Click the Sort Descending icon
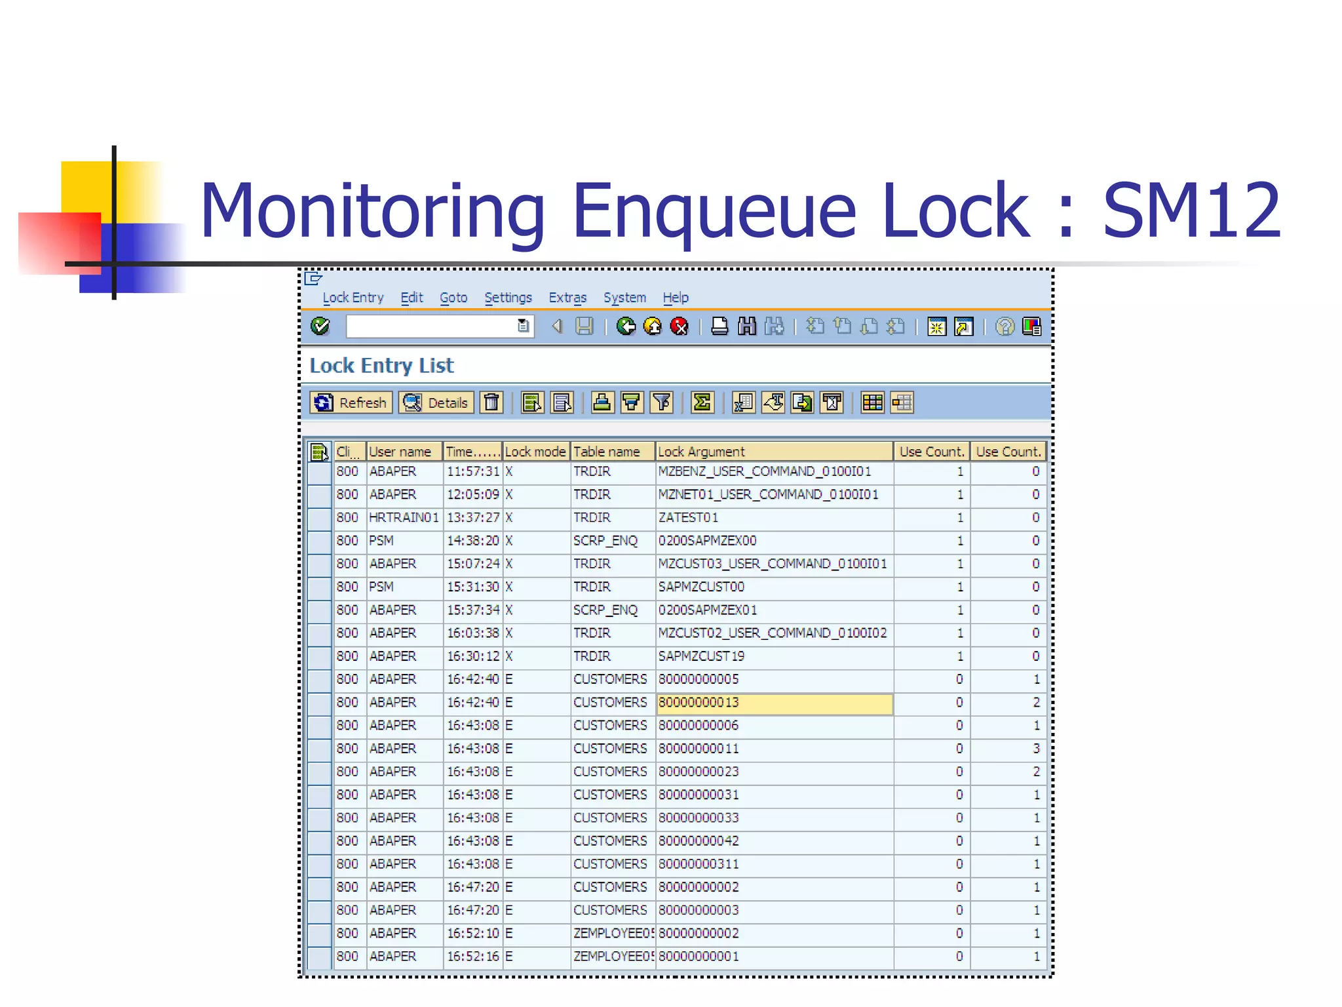The height and width of the screenshot is (1007, 1342). pyautogui.click(x=632, y=403)
